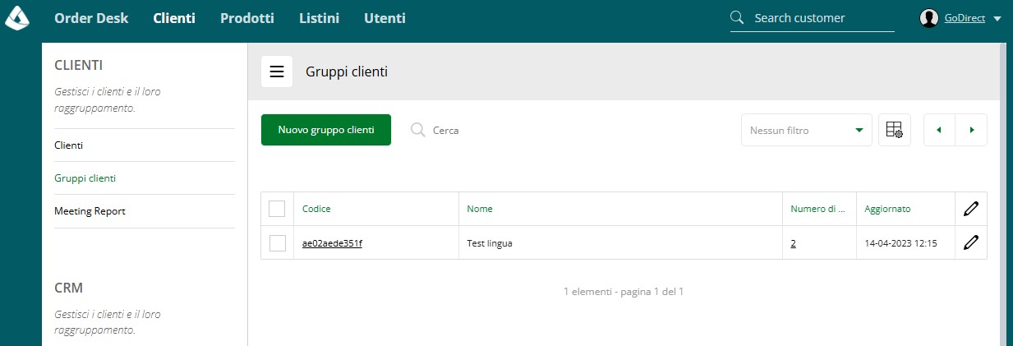
Task: Open the Prodotti menu
Action: coord(247,18)
